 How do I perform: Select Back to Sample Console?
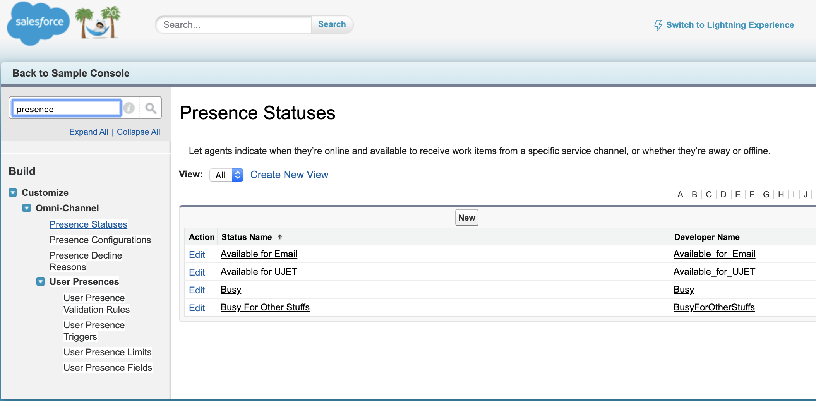point(71,73)
